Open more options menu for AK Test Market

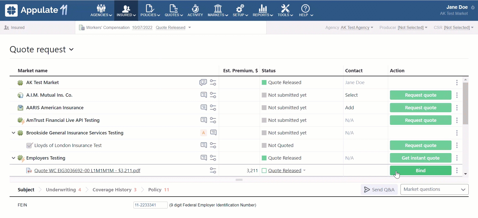[x=457, y=82]
